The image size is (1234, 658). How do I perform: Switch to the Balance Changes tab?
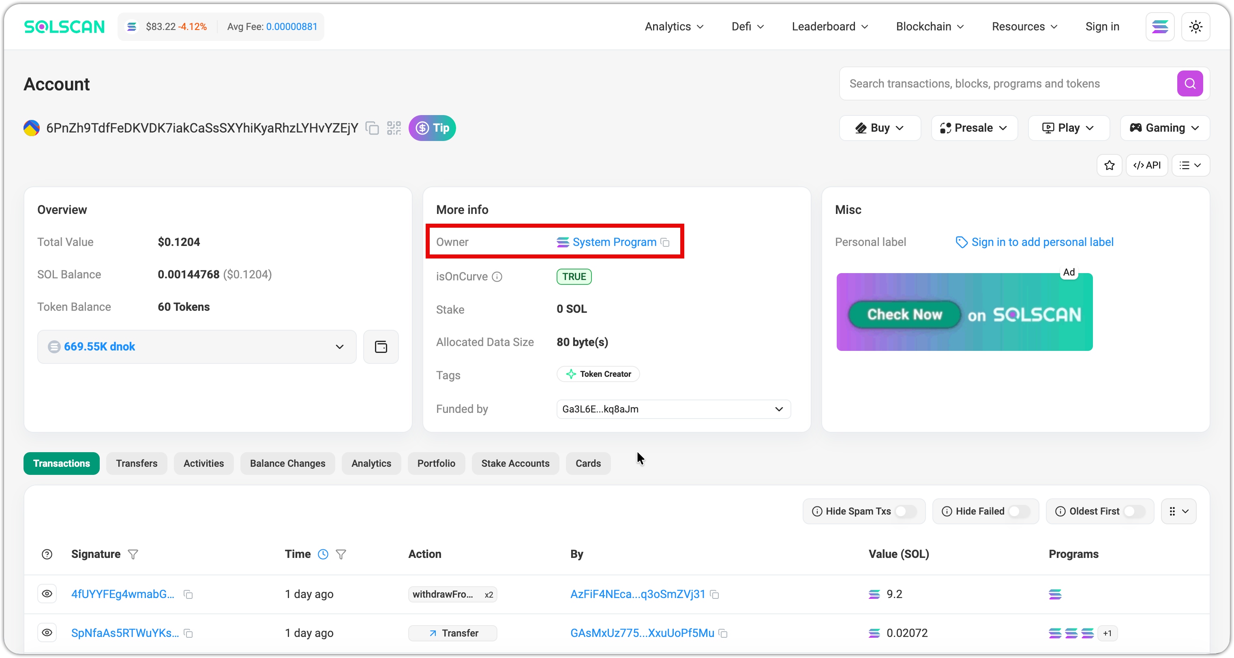pyautogui.click(x=287, y=464)
